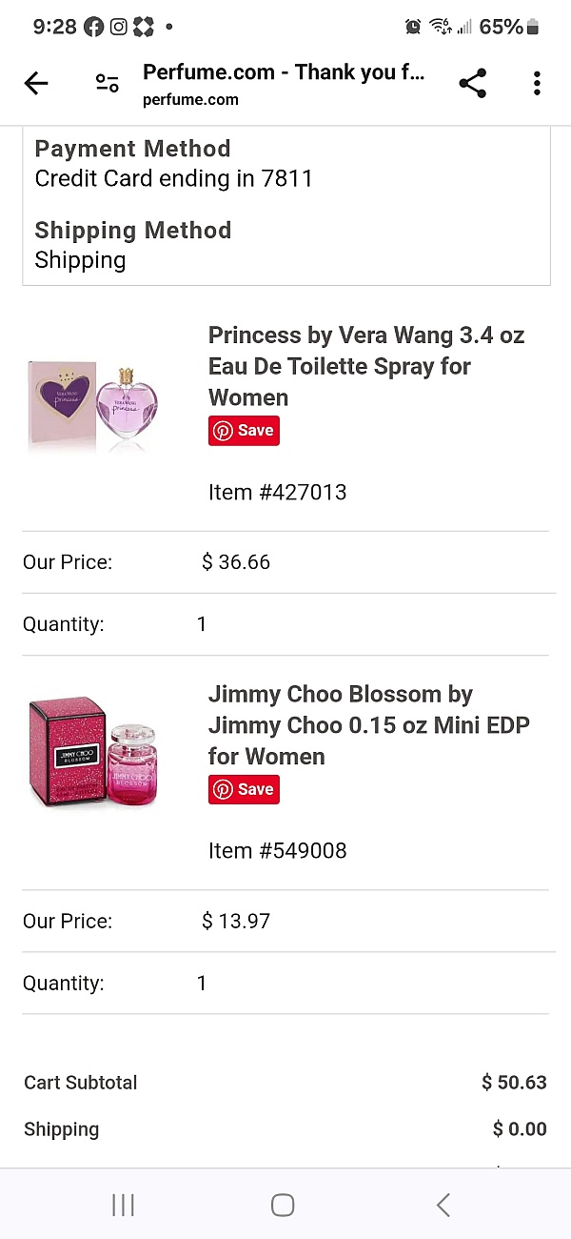The image size is (571, 1239).
Task: Tap the alarm clock status bar icon
Action: [412, 26]
